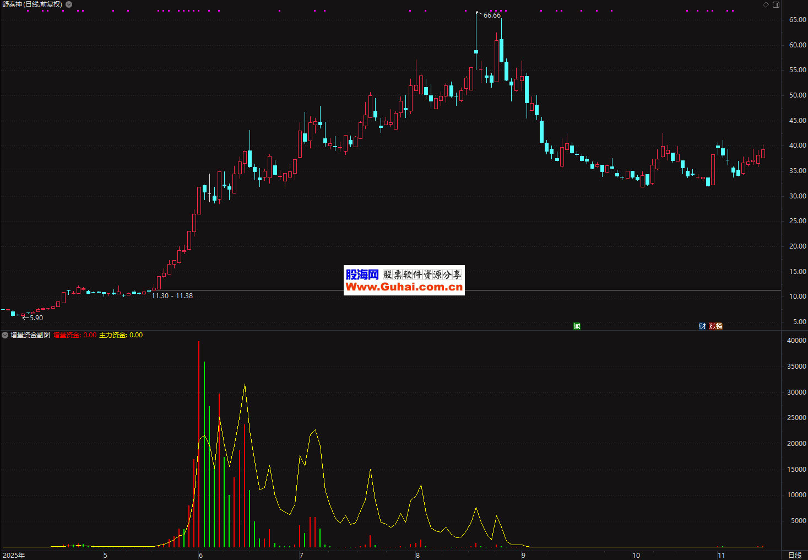The image size is (808, 560).
Task: Click the 20000 indicator axis label
Action: (x=796, y=444)
